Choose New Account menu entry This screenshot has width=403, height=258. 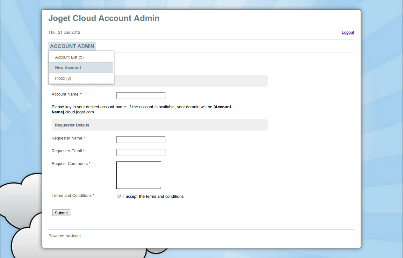[x=68, y=68]
